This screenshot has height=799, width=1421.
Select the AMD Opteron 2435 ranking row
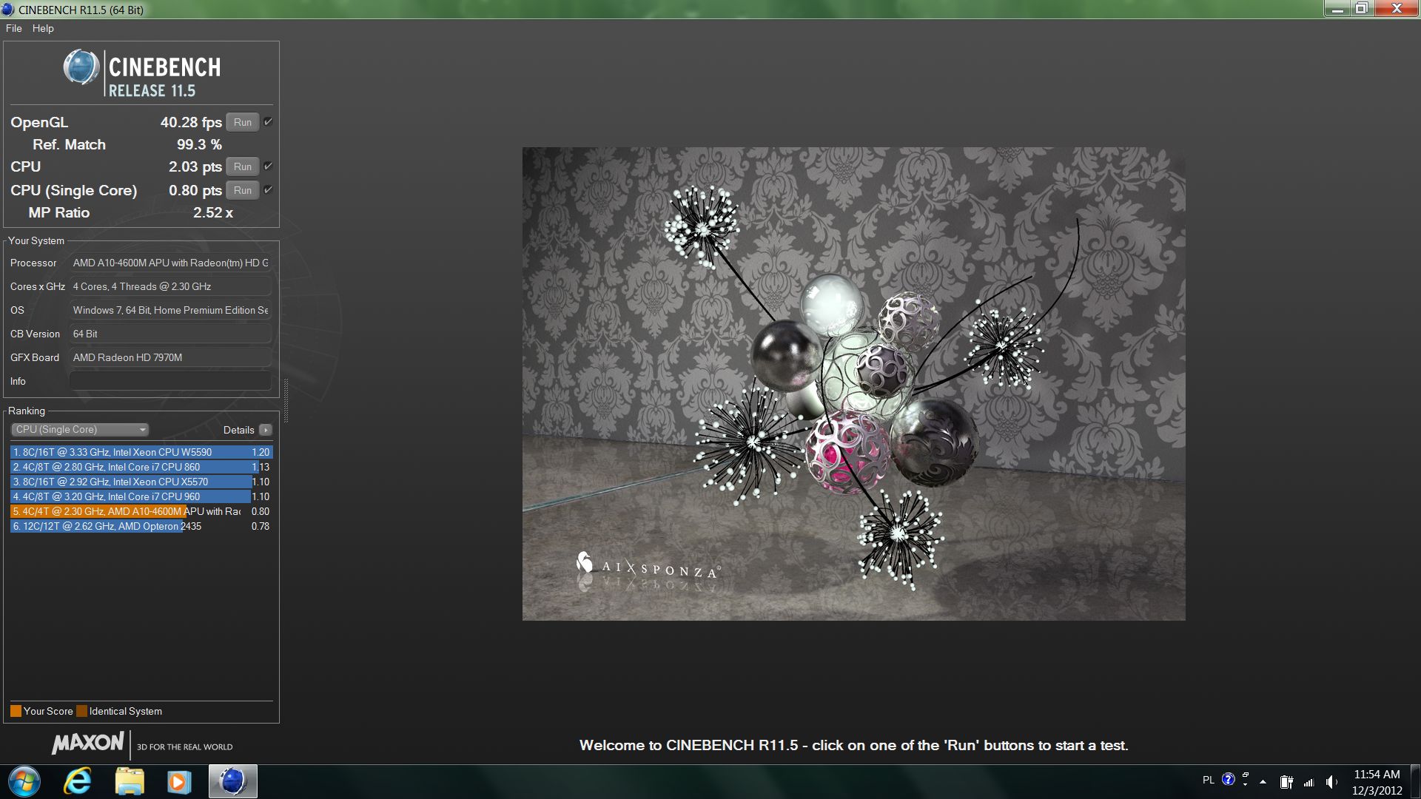click(141, 526)
